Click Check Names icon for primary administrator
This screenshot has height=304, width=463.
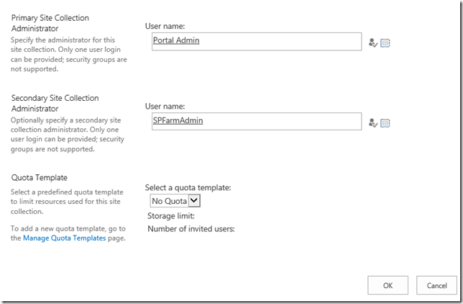pos(372,43)
